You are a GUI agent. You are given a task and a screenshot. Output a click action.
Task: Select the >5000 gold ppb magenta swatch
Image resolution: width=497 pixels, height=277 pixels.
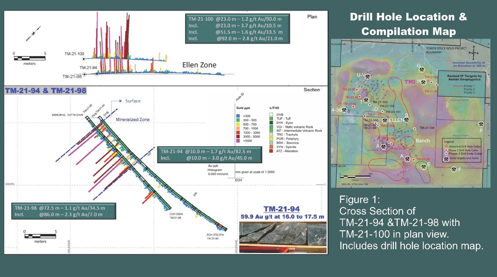coord(238,141)
